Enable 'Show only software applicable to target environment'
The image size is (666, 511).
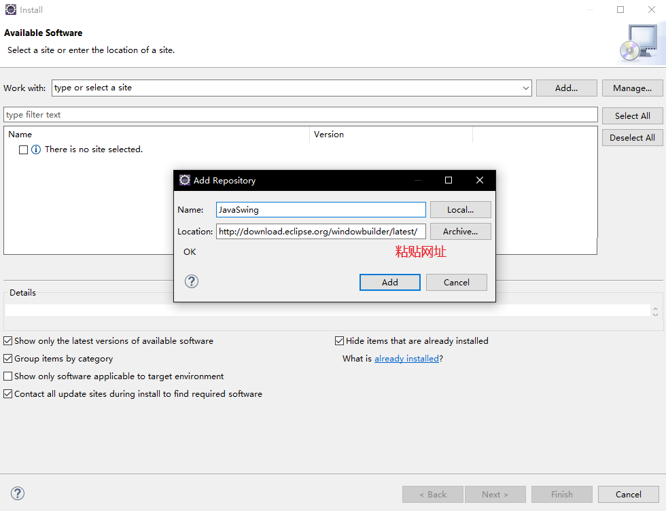[7, 376]
